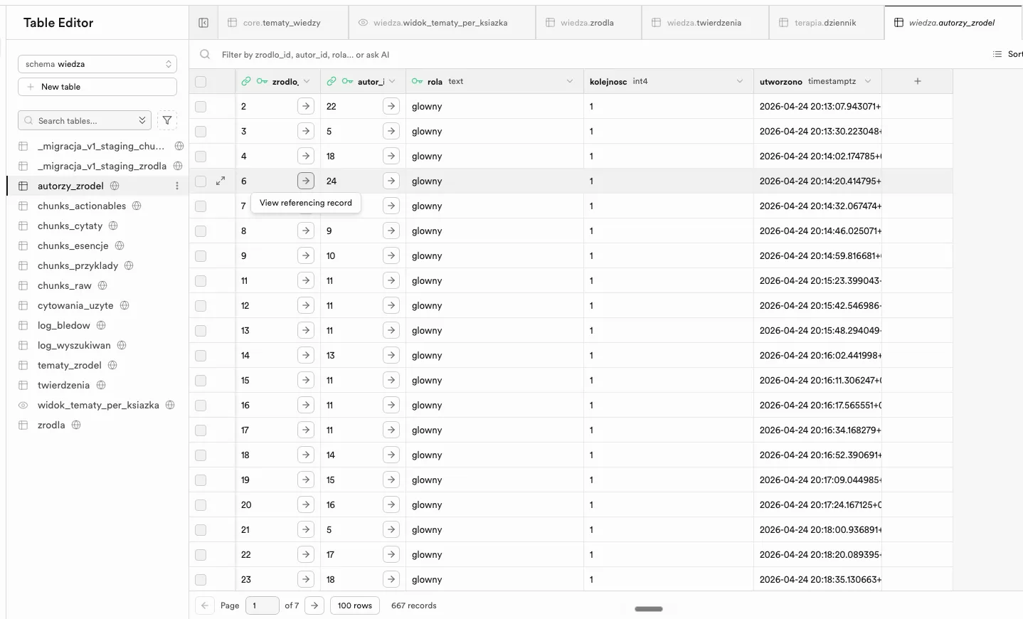1023x619 pixels.
Task: View referencing record for zrodlo_id 2
Action: 306,106
